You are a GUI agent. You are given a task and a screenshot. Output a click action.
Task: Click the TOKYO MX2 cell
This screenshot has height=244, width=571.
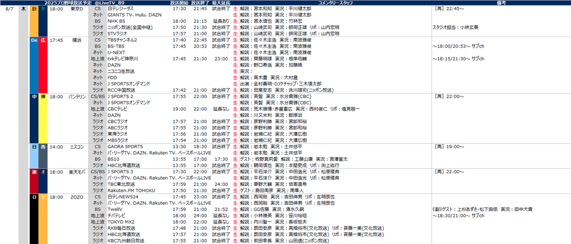click(x=121, y=222)
